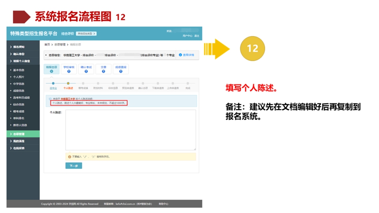Click the 特殊类型招生报名平台 title
The height and width of the screenshot is (213, 379).
click(x=34, y=34)
